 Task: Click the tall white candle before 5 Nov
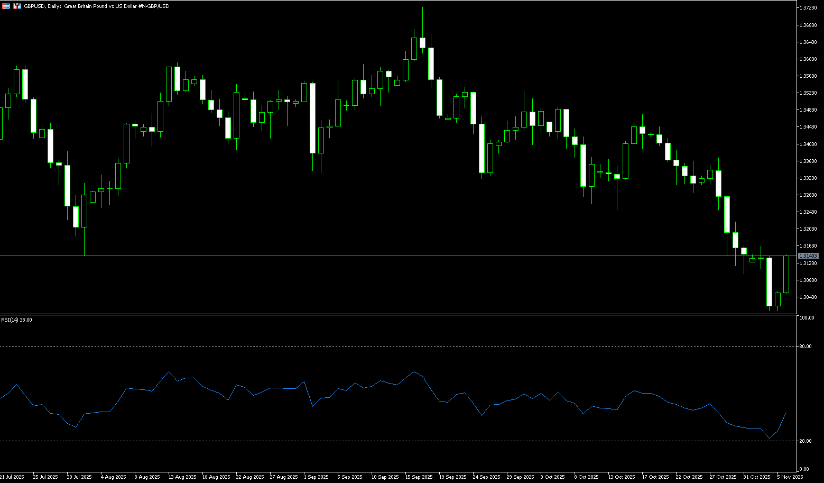tap(770, 281)
